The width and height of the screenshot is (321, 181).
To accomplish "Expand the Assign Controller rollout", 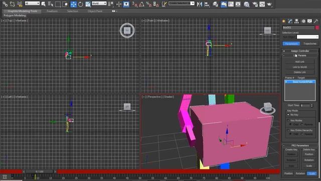I will pos(300,51).
